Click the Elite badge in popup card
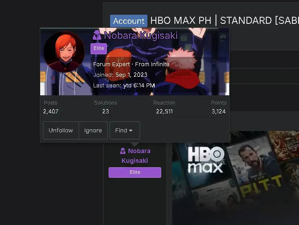The height and width of the screenshot is (225, 299). click(98, 49)
